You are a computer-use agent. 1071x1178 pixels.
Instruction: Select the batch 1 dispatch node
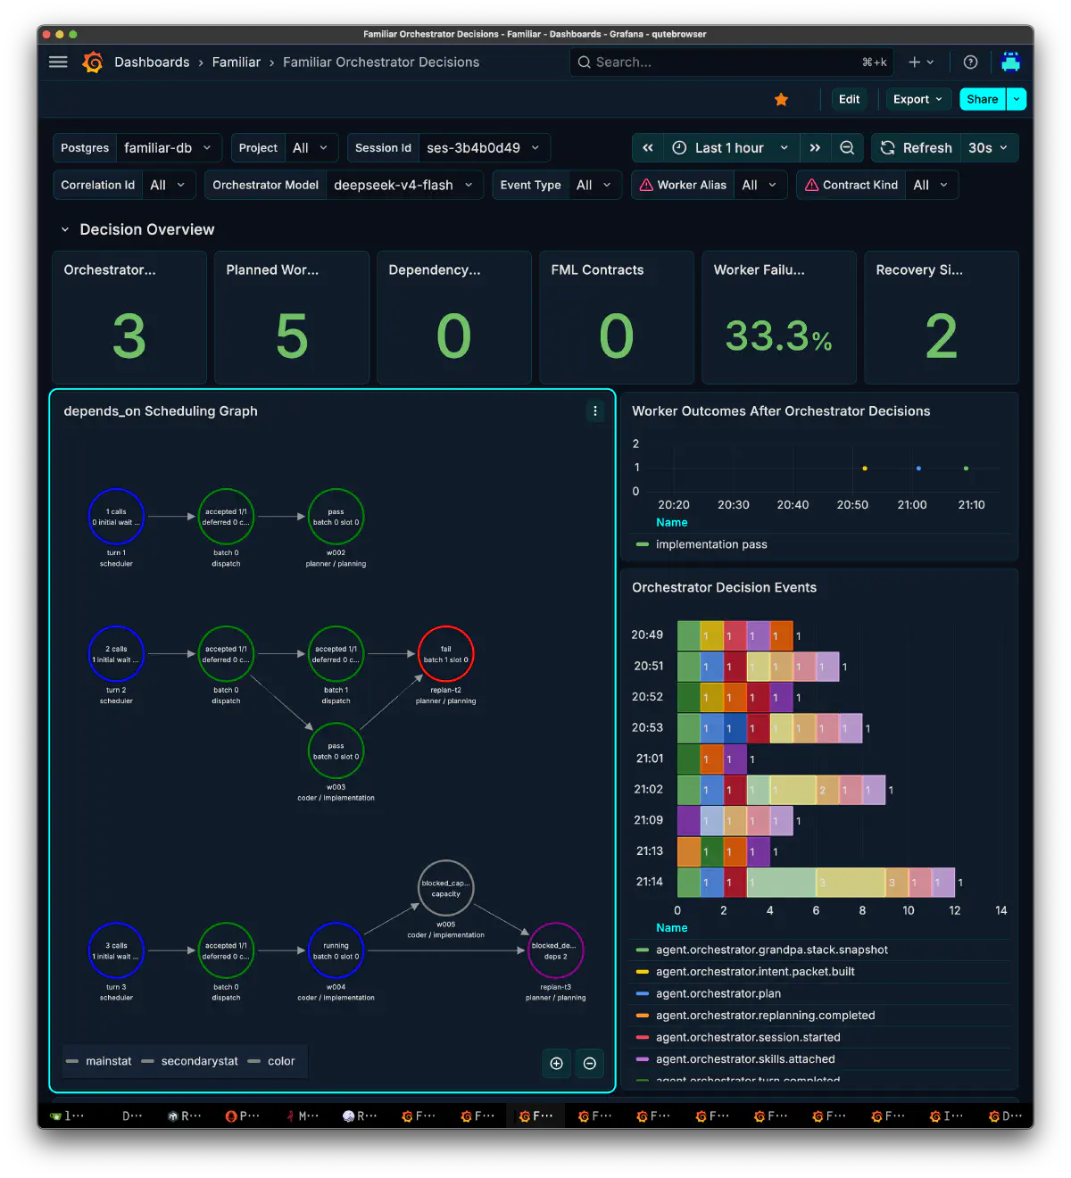pyautogui.click(x=336, y=654)
